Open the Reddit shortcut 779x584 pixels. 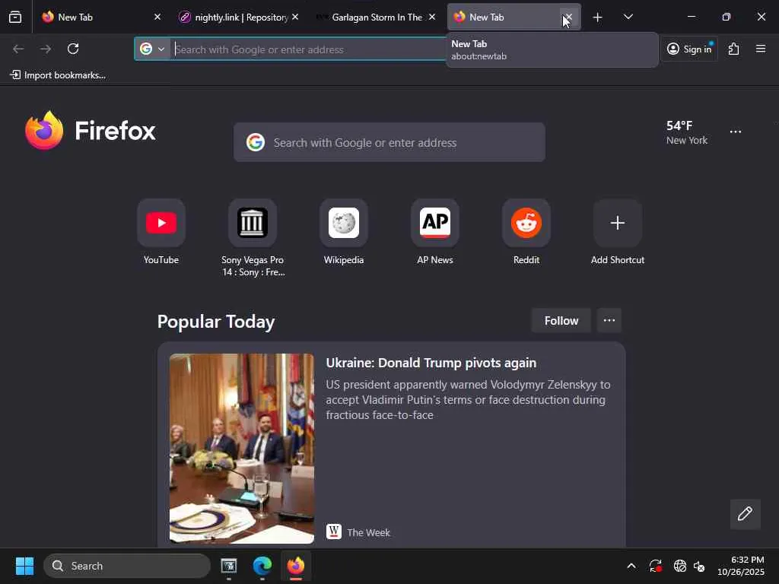(526, 223)
